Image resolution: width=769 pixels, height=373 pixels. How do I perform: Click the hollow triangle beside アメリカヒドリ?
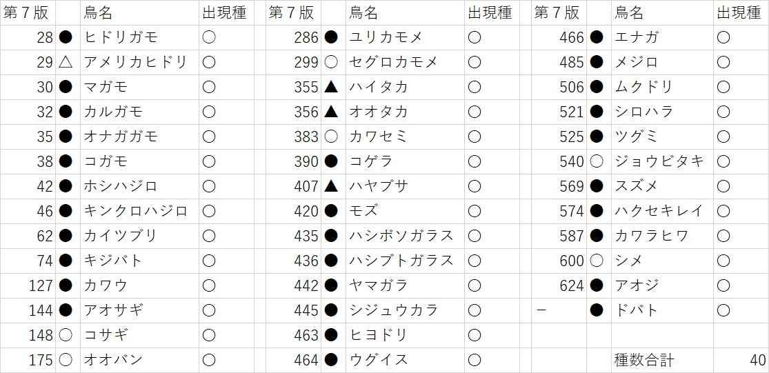point(66,62)
